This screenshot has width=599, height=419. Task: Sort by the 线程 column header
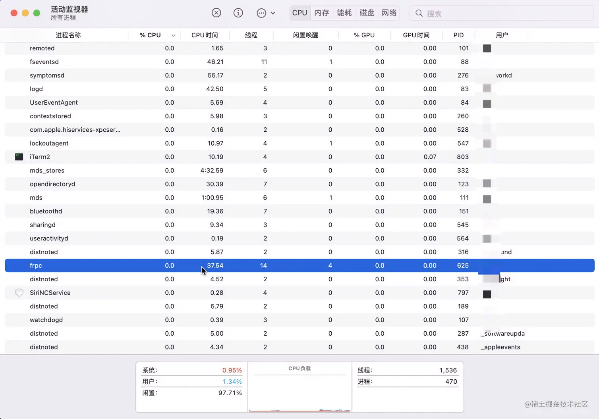coord(251,35)
